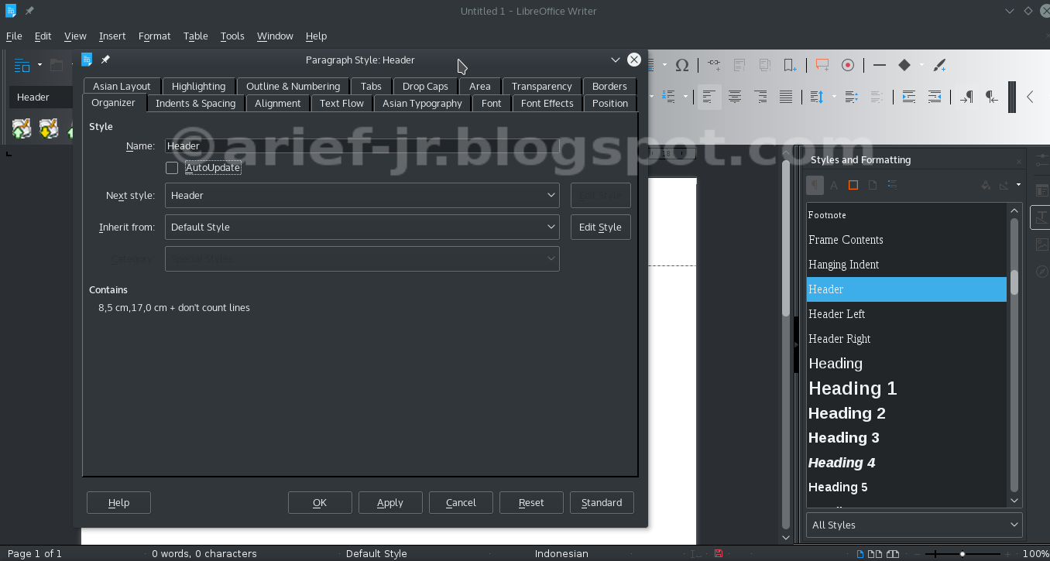Viewport: 1050px width, 561px height.
Task: Click the red document save status icon
Action: point(719,553)
